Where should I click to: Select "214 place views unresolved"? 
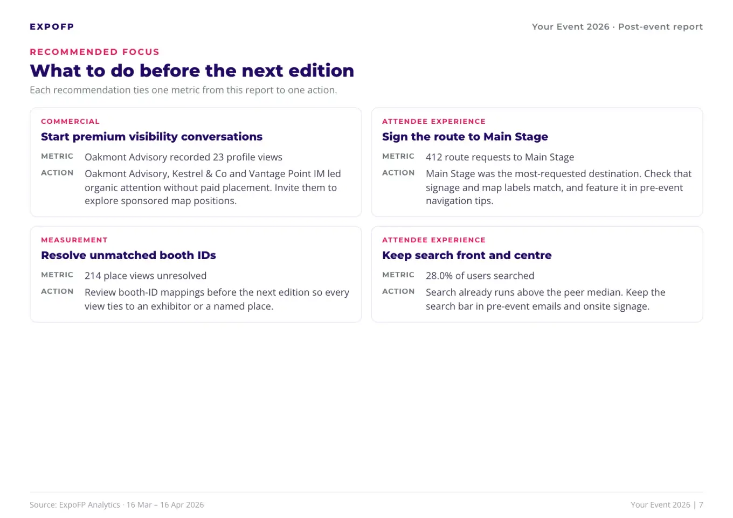coord(146,276)
